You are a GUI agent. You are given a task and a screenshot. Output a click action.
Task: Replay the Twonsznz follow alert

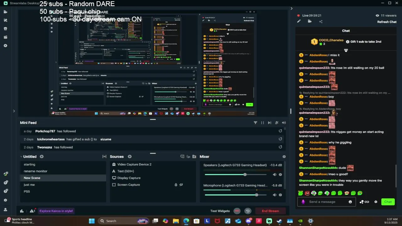click(280, 147)
